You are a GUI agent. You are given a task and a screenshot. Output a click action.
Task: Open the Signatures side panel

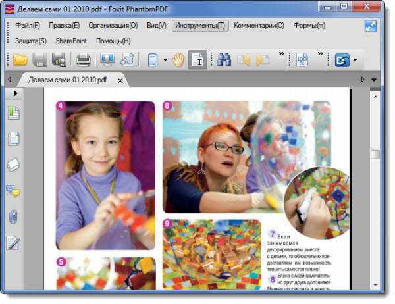(x=13, y=243)
